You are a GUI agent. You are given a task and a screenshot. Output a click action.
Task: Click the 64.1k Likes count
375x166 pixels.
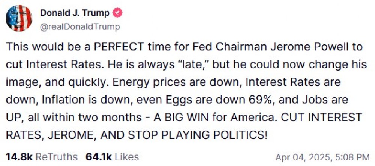pyautogui.click(x=99, y=157)
